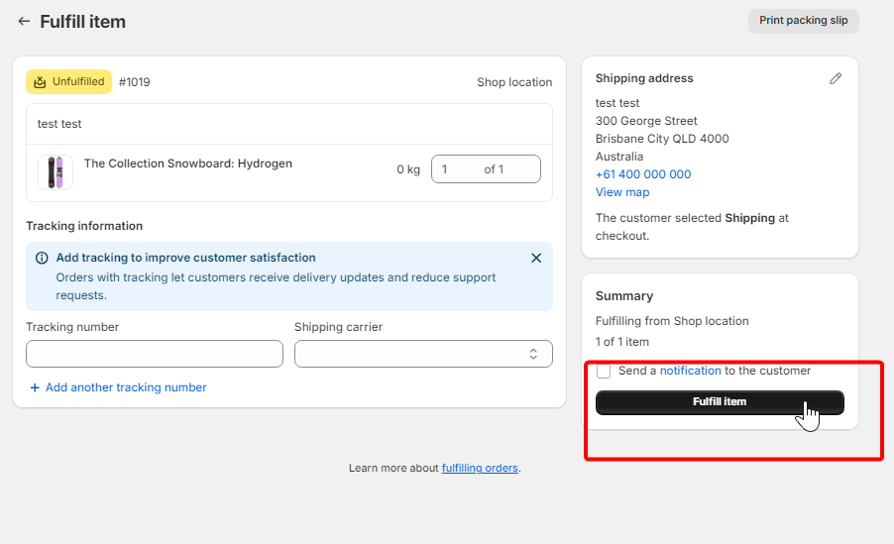The width and height of the screenshot is (894, 544).
Task: Follow the fulfilling orders help link
Action: coord(480,468)
